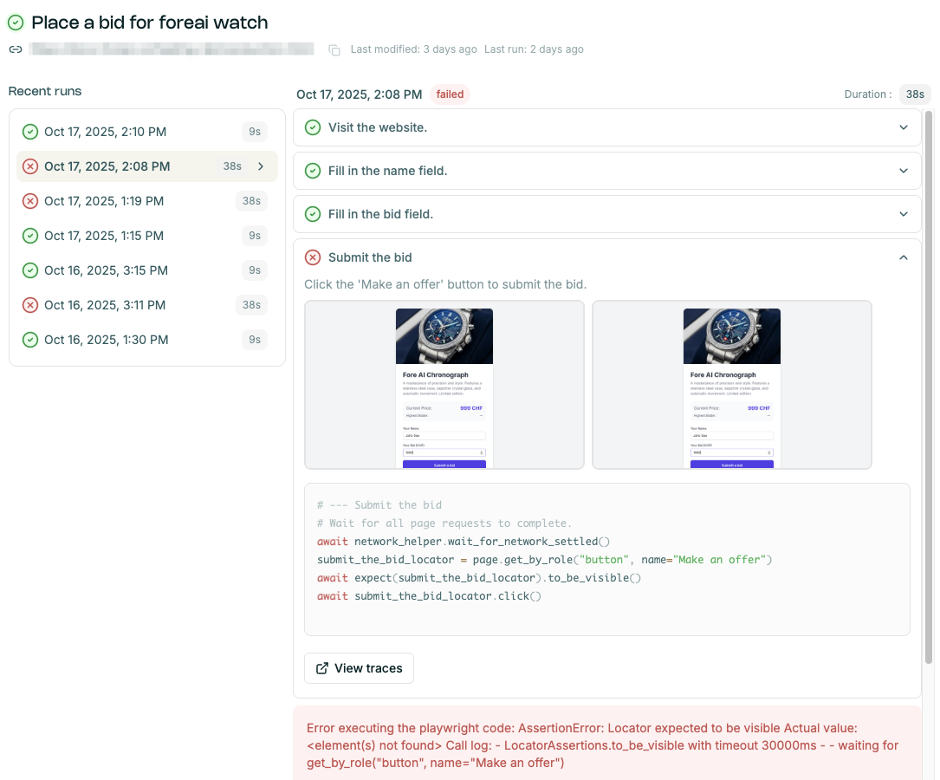The height and width of the screenshot is (780, 940).
Task: Select the Oct 17, 2025, 1:15 PM run
Action: (104, 236)
